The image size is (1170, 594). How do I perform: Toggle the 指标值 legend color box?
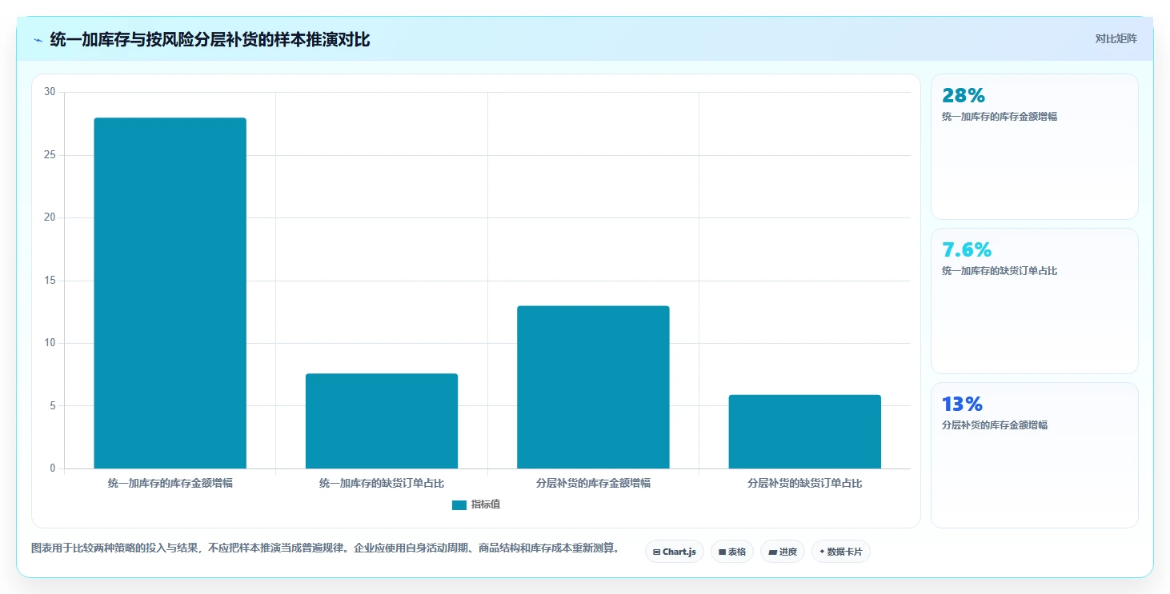[459, 504]
